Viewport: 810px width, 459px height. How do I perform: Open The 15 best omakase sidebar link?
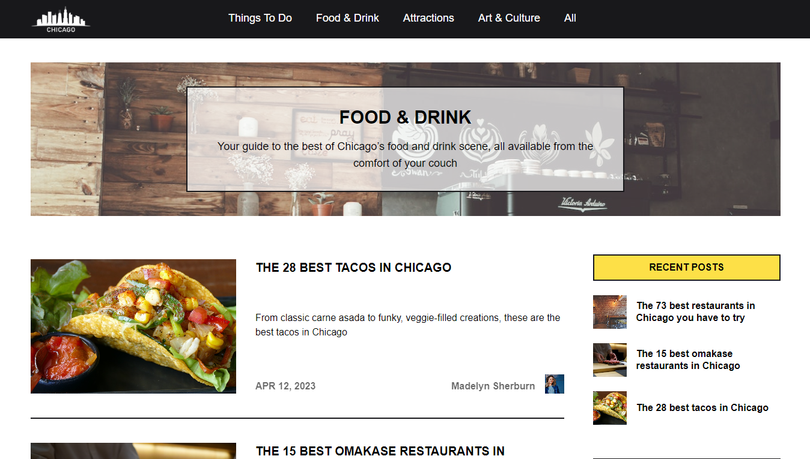(x=688, y=359)
